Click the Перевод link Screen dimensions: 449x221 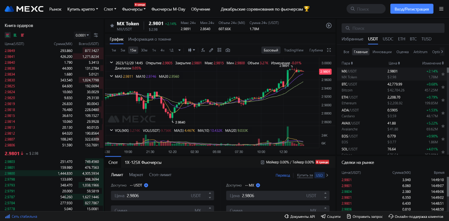[283, 175]
